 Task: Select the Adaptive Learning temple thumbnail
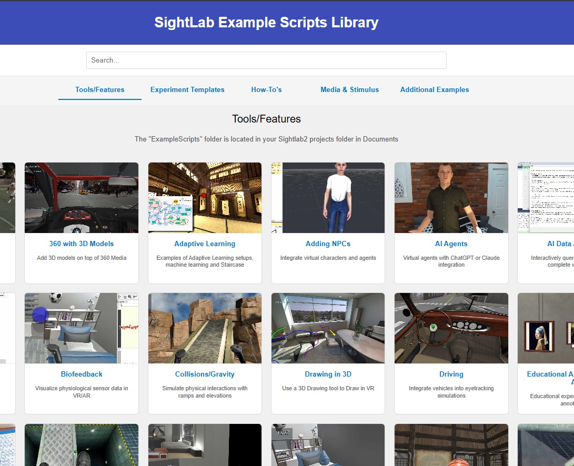(205, 198)
